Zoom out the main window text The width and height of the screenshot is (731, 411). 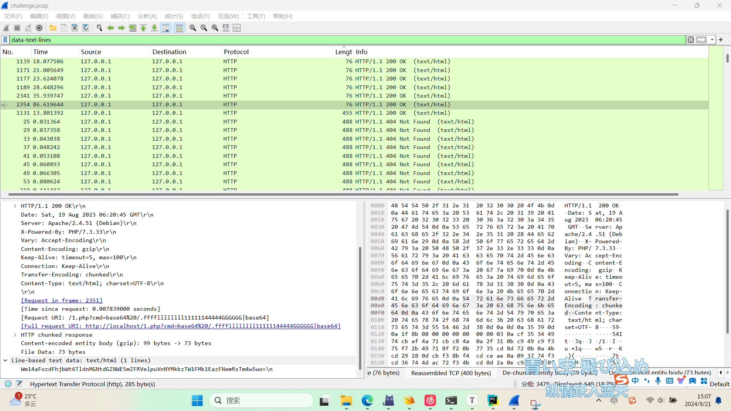[204, 28]
